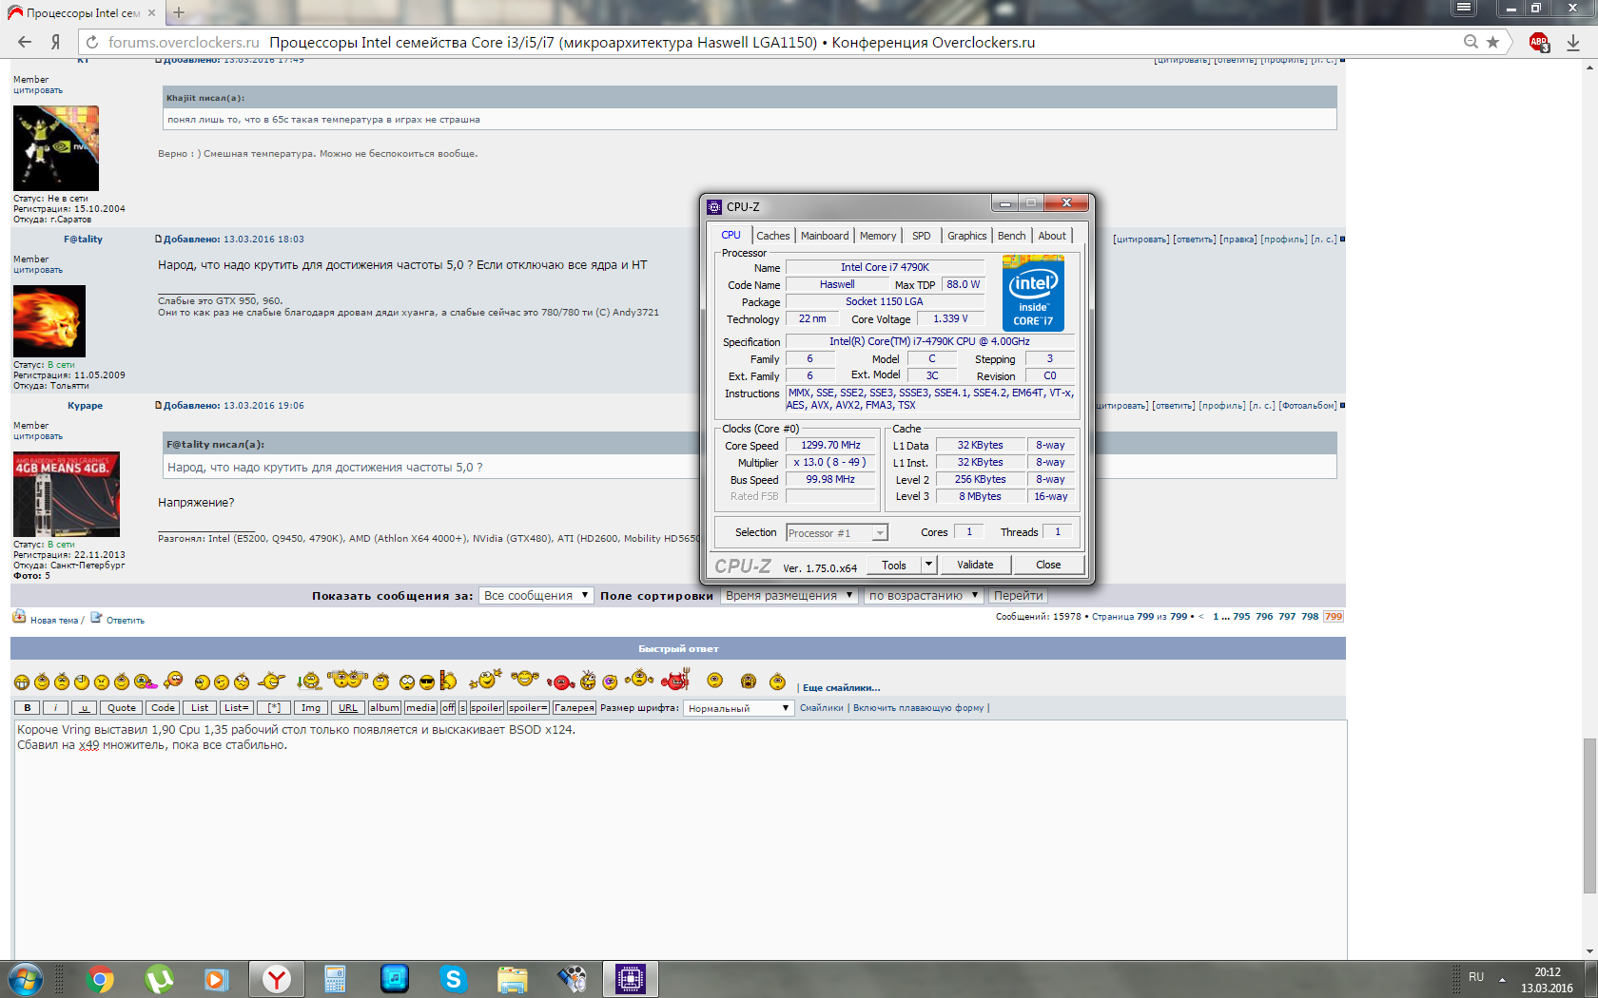
Task: Click the new topic icon
Action: click(x=19, y=617)
